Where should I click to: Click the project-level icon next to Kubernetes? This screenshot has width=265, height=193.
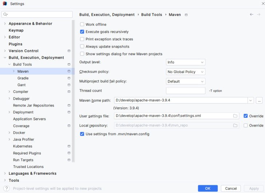tap(69, 146)
